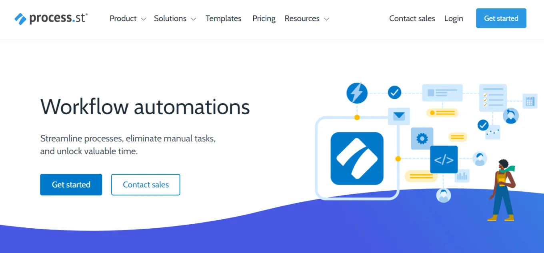This screenshot has width=544, height=253.
Task: Click the blue checkmark circle beside lightning bolt
Action: (394, 93)
